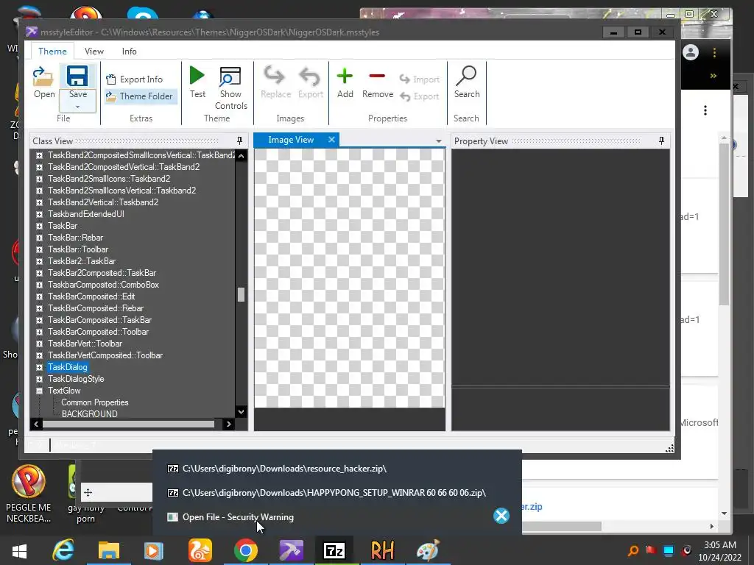Click the Class View scroll left arrow
Screen dimensions: 754x565
pos(36,424)
